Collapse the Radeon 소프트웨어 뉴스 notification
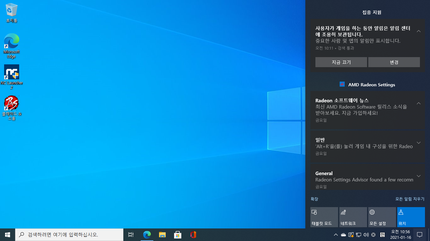Image resolution: width=430 pixels, height=241 pixels. [x=419, y=103]
